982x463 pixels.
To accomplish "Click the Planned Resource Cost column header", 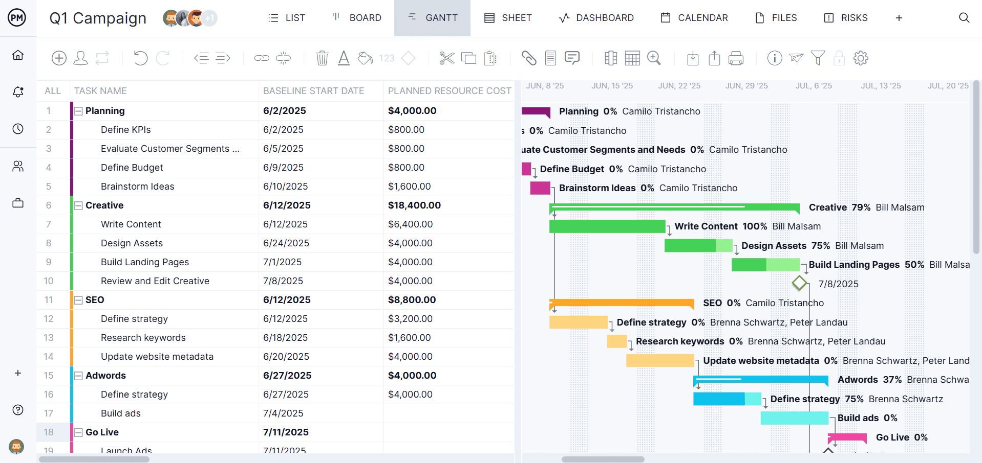I will [449, 91].
